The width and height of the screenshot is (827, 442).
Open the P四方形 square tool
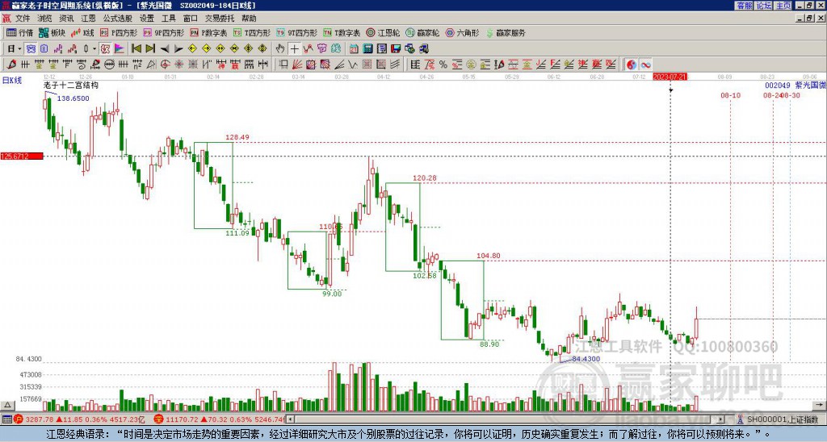click(119, 32)
